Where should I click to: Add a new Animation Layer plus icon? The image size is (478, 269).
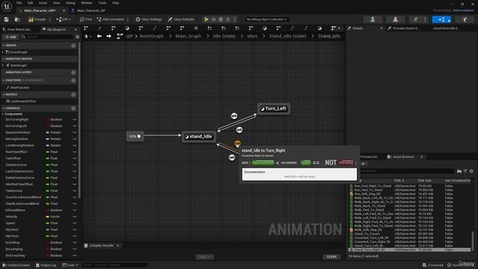coord(73,72)
